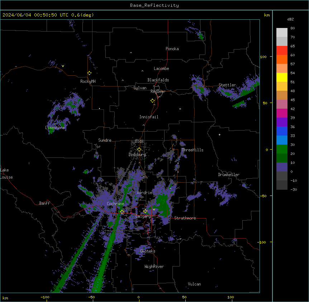Click the RockyMH label
This screenshot has height=302, width=309.
tap(88, 81)
